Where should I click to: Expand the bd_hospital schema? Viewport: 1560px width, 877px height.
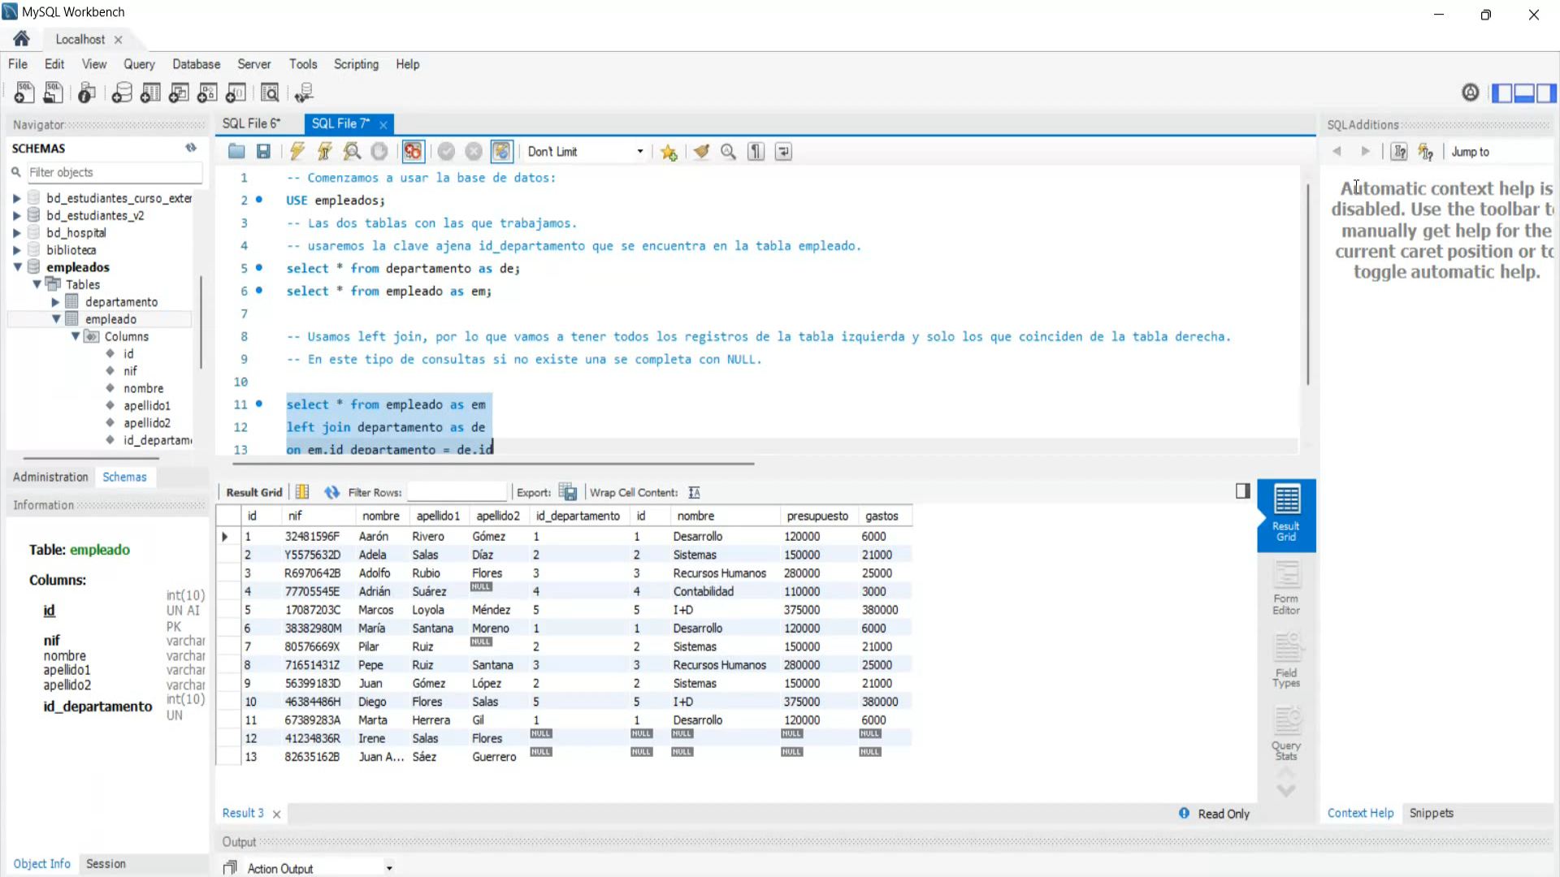16,233
